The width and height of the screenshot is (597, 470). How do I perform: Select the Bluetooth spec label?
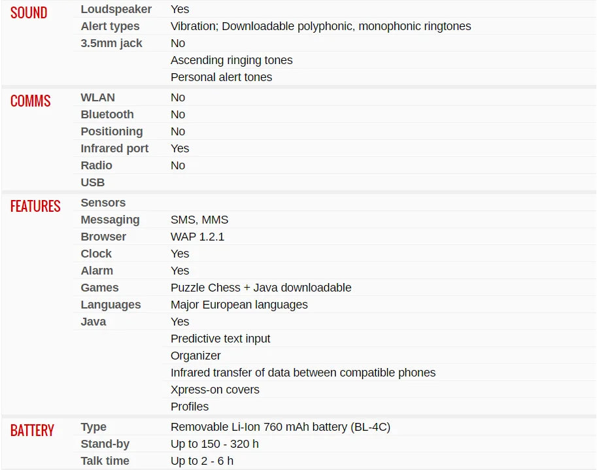coord(107,114)
